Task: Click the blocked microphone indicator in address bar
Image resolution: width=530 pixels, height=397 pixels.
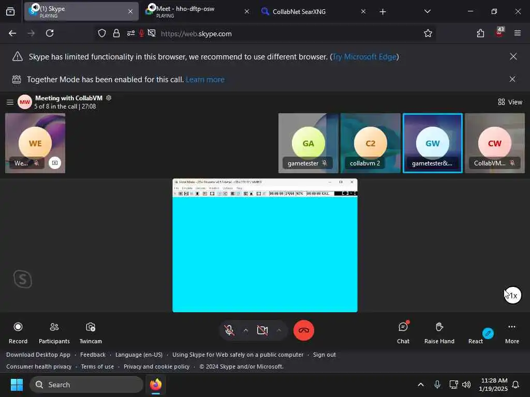Action: point(142,34)
